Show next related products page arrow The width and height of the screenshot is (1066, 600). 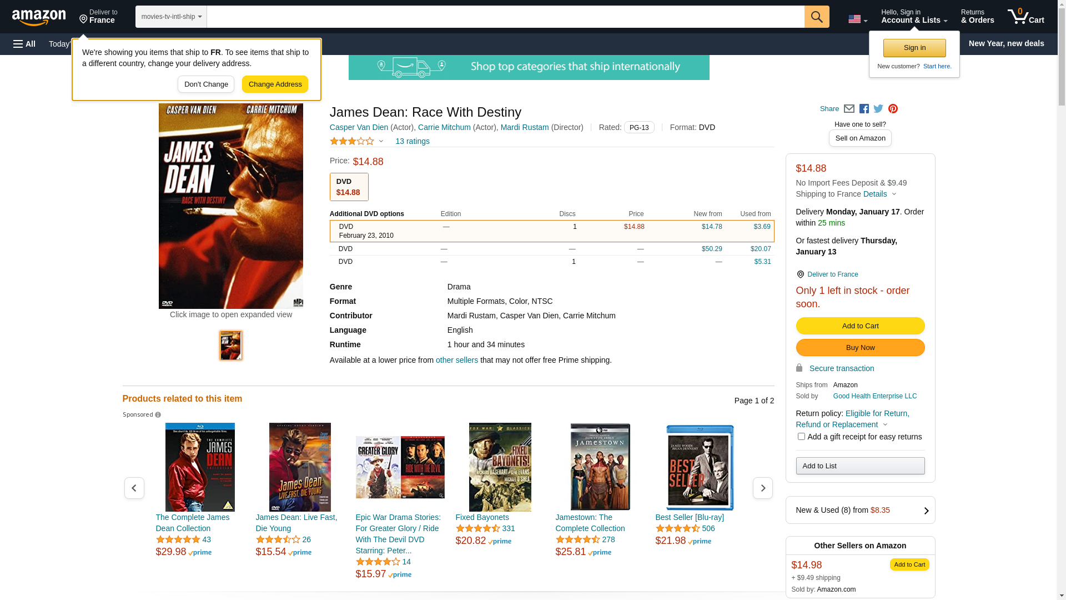[x=762, y=488]
